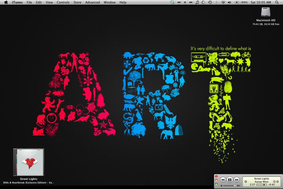Click previous track in the menu bar

pos(179,2)
